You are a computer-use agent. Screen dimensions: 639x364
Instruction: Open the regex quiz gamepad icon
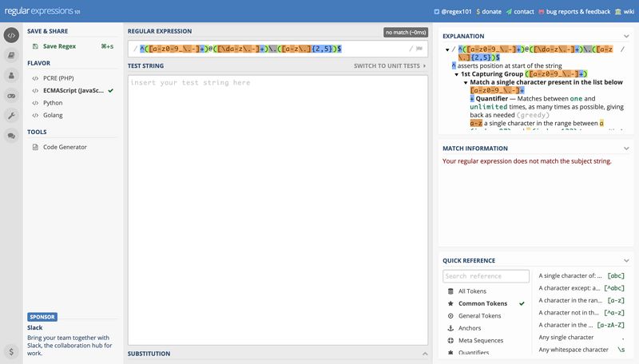click(x=11, y=96)
